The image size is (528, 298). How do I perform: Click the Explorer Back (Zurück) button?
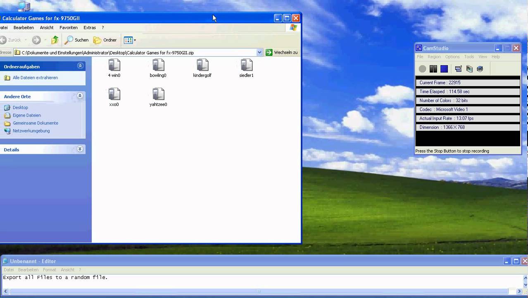(x=10, y=40)
